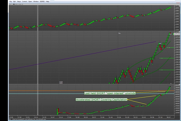The image size is (181, 121).
Task: Click the 08:07 time axis label
Action: (169, 117)
